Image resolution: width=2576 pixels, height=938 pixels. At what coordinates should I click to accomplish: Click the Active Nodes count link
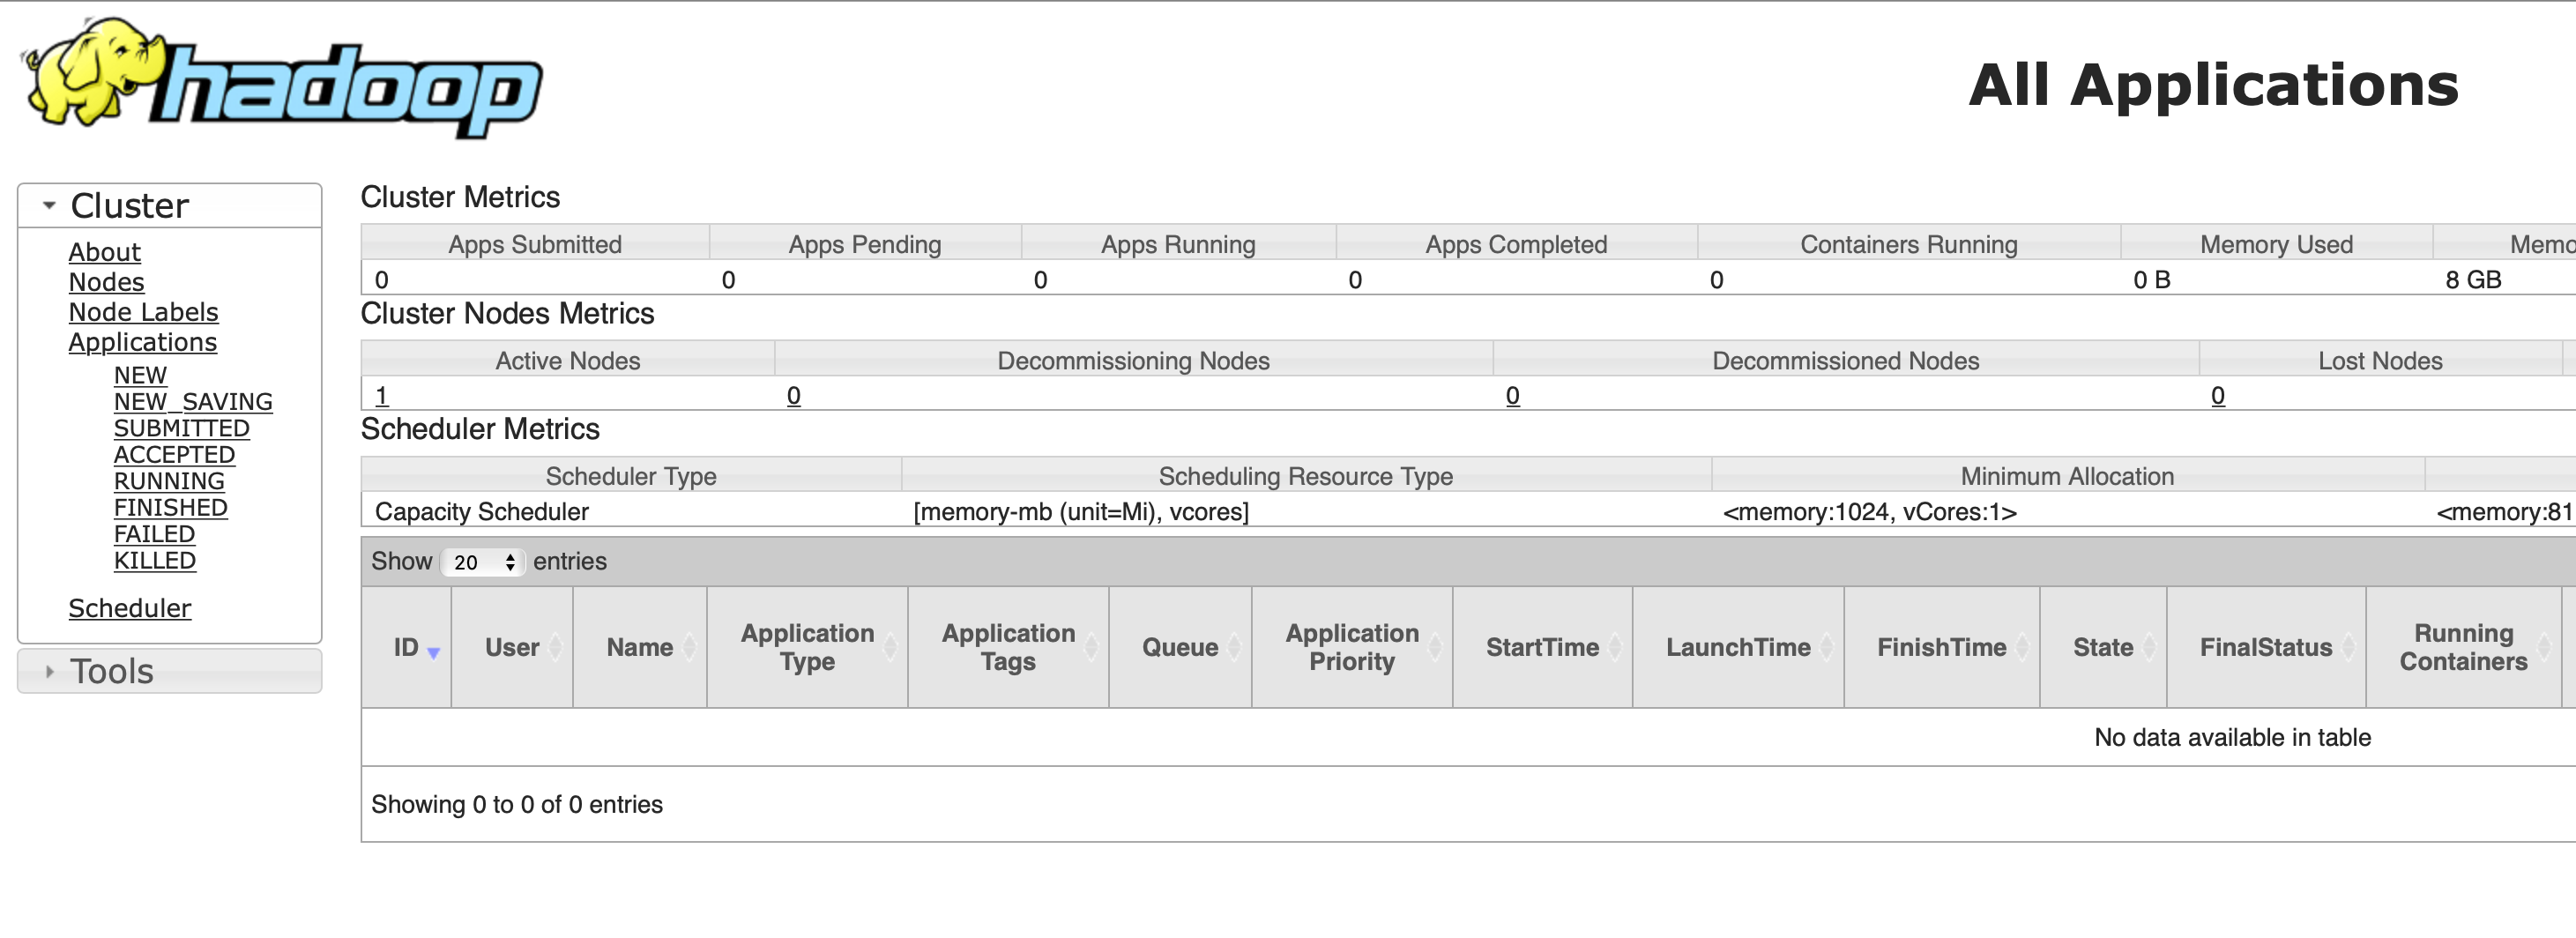tap(381, 395)
